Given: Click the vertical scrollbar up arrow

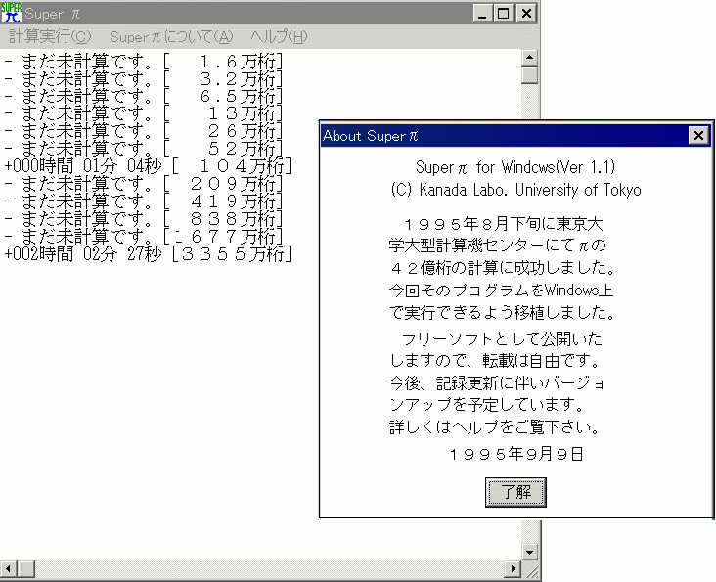Looking at the screenshot, I should 529,58.
